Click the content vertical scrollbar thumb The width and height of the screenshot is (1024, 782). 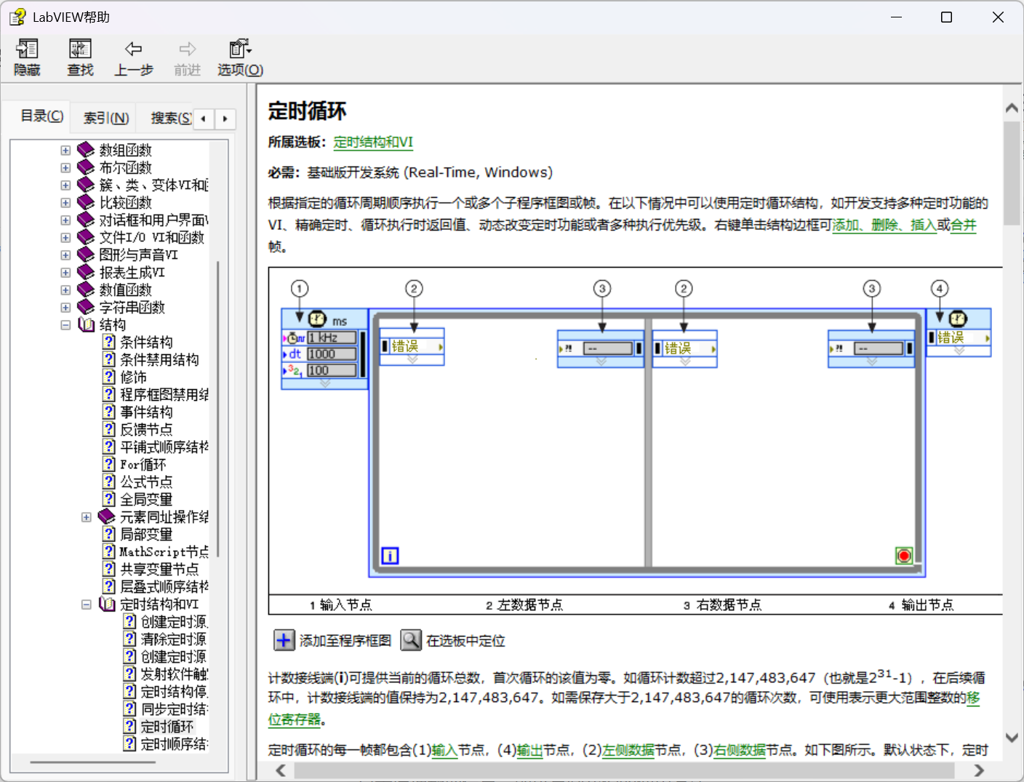click(x=1012, y=173)
